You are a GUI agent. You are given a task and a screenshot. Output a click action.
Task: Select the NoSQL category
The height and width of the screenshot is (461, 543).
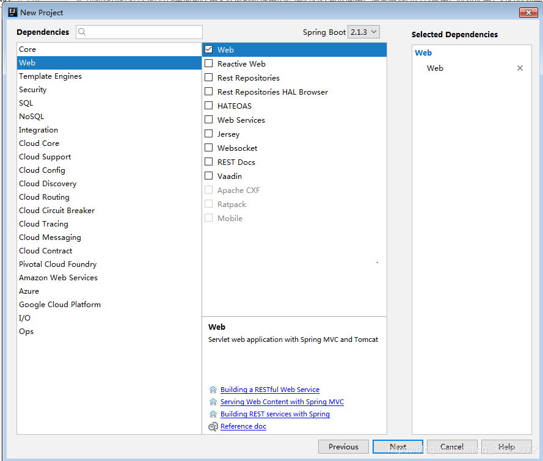[109, 116]
